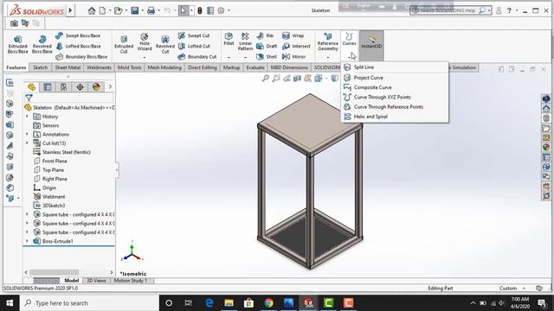
Task: Open Google Chrome from taskbar
Action: tap(268, 303)
